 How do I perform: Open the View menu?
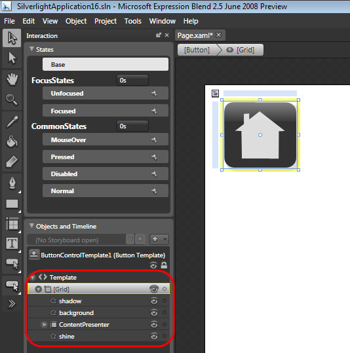pyautogui.click(x=50, y=21)
